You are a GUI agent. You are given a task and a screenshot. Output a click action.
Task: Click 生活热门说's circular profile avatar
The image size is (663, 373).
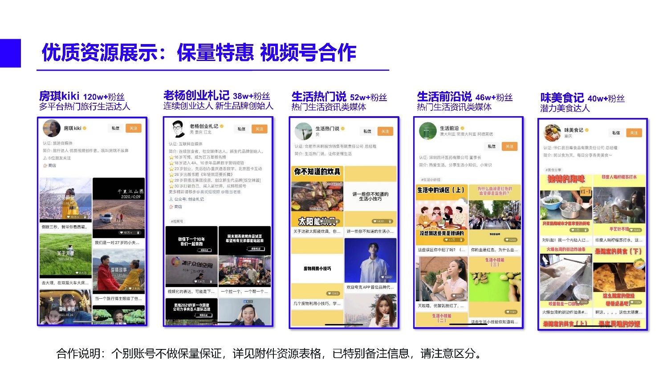[304, 131]
